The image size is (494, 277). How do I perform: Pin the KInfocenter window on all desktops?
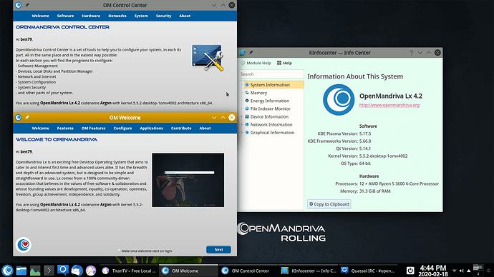[x=251, y=52]
